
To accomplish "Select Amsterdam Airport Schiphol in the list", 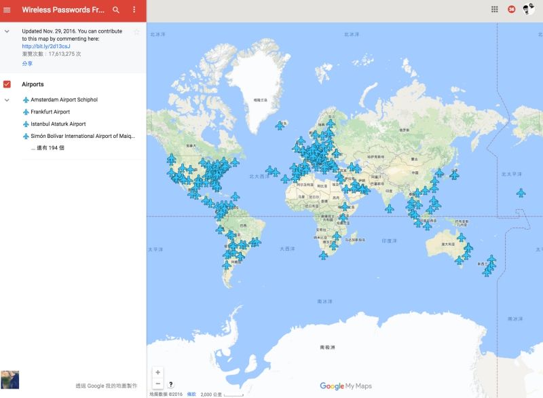I will tap(64, 100).
